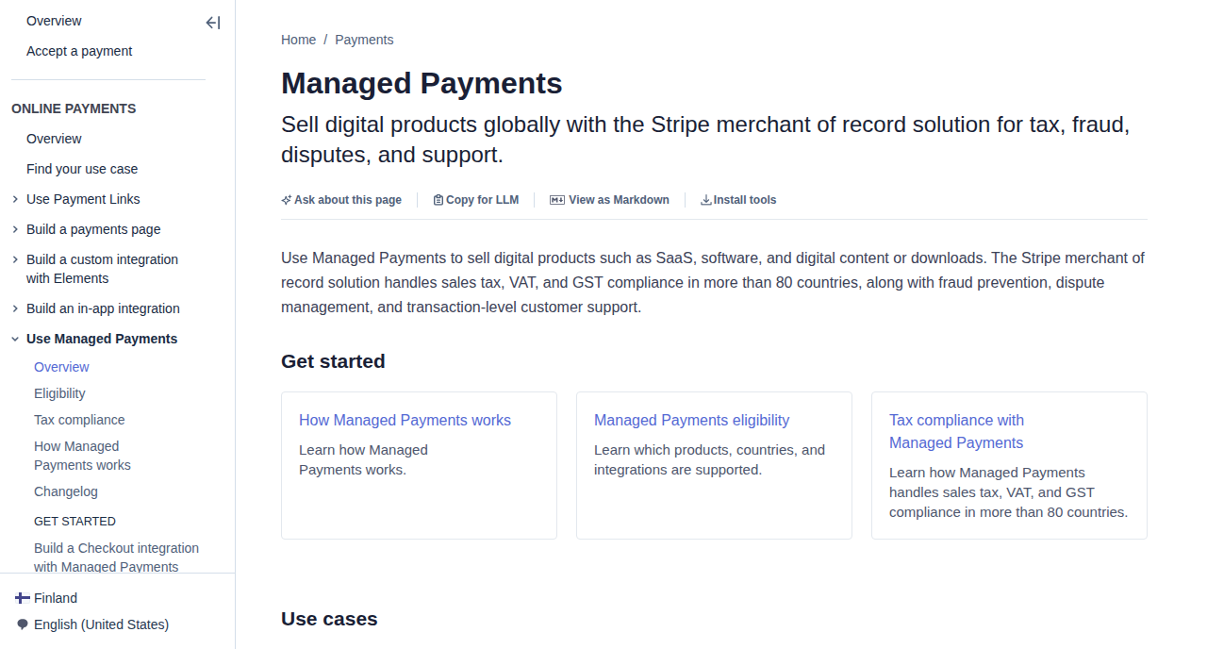Go to Payments breadcrumb

point(364,40)
